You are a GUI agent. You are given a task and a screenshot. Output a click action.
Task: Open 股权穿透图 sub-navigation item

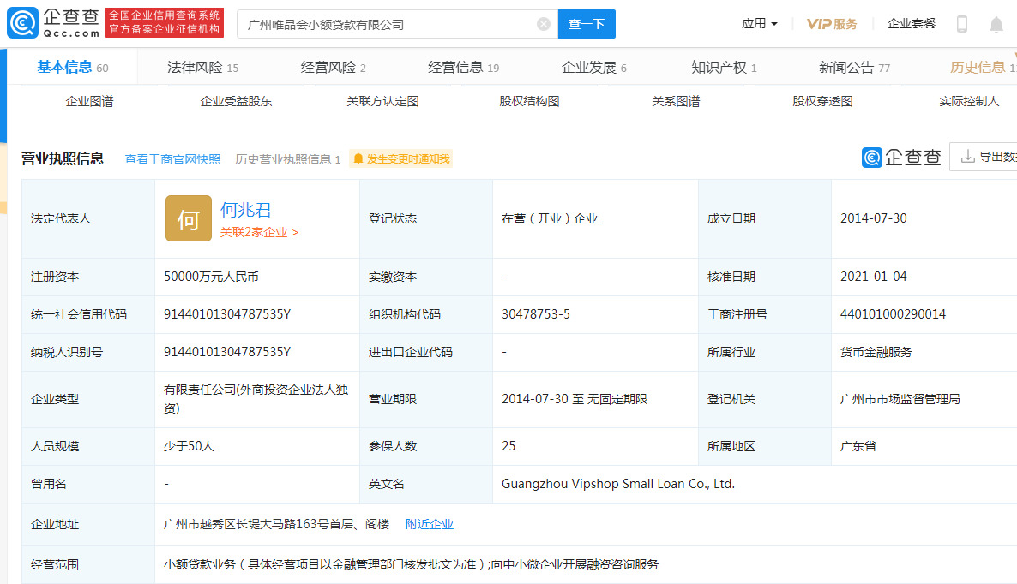[822, 102]
